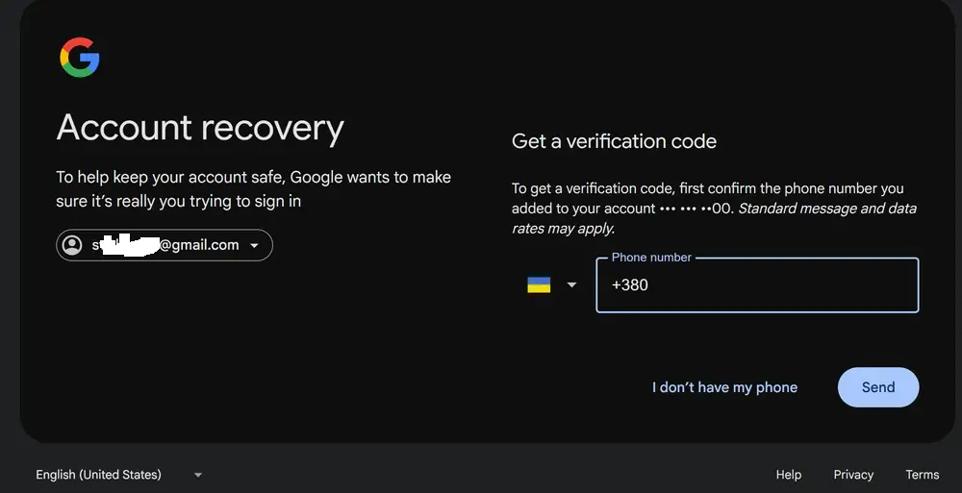Click the "Get a verification code" heading
This screenshot has height=493, width=962.
click(614, 141)
